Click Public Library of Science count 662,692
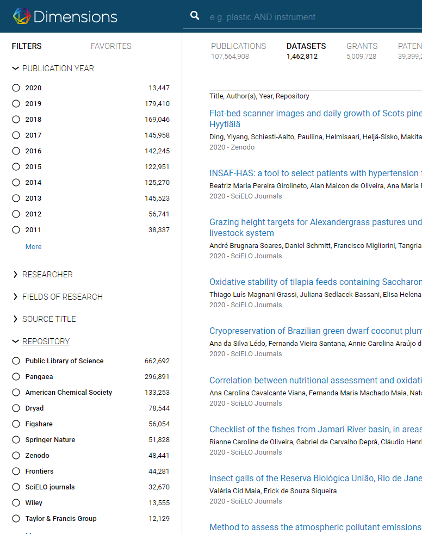 point(157,361)
